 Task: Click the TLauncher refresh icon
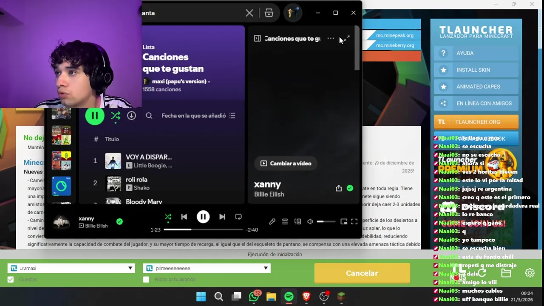point(482,273)
